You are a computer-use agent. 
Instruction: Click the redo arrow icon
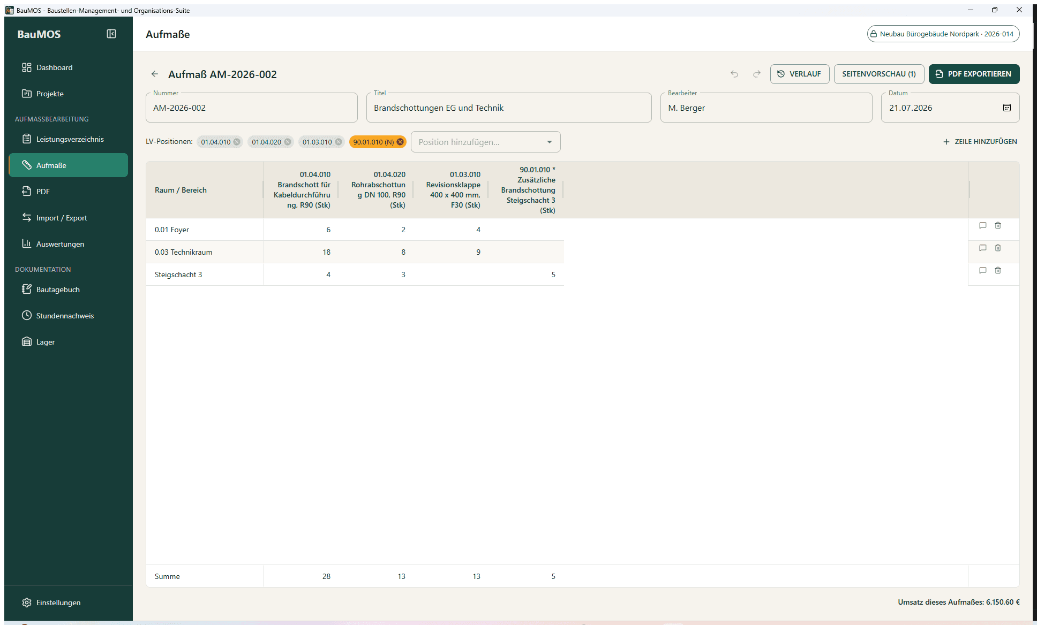click(x=757, y=74)
